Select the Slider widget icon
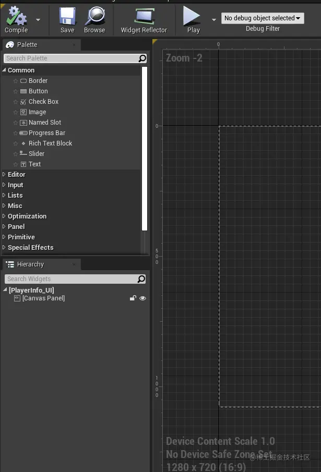The image size is (321, 472). 23,153
